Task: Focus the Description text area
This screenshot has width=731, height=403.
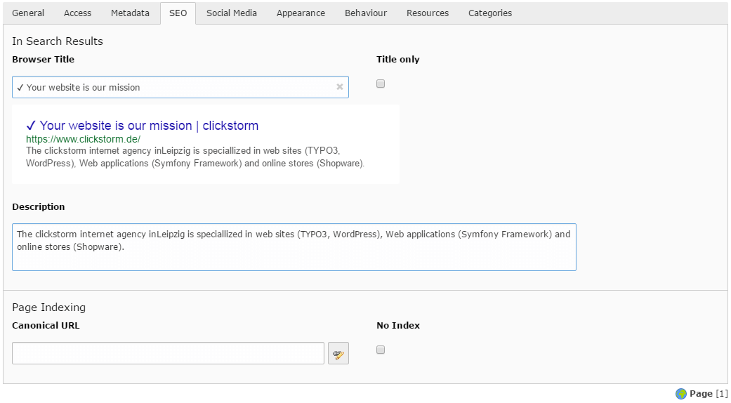Action: pyautogui.click(x=294, y=247)
